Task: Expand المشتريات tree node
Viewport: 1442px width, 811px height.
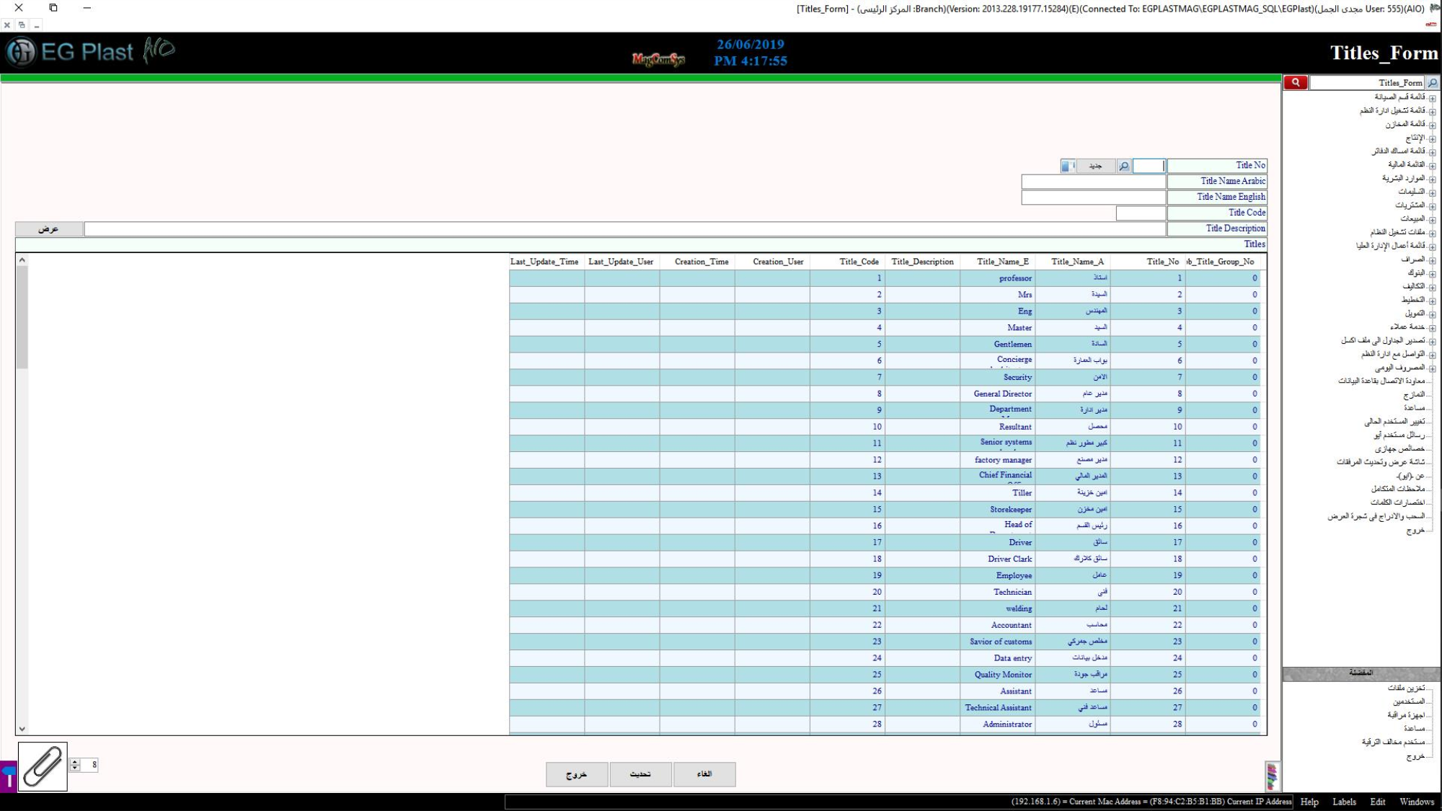Action: click(x=1433, y=206)
